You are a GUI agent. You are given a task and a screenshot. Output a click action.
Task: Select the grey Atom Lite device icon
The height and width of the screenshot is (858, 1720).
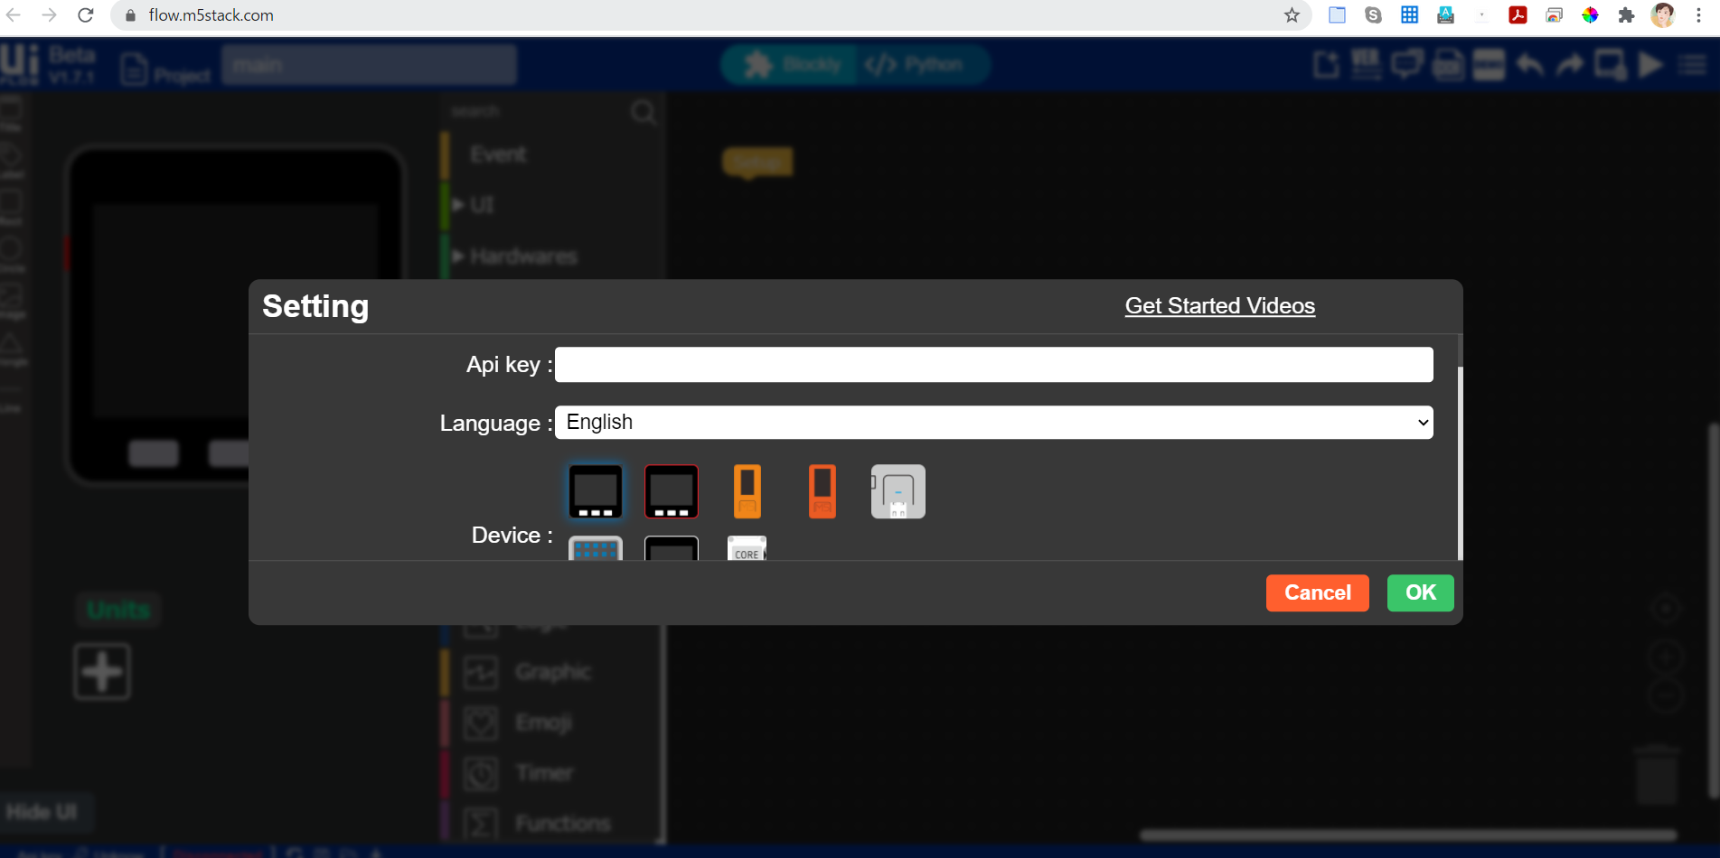pos(898,491)
